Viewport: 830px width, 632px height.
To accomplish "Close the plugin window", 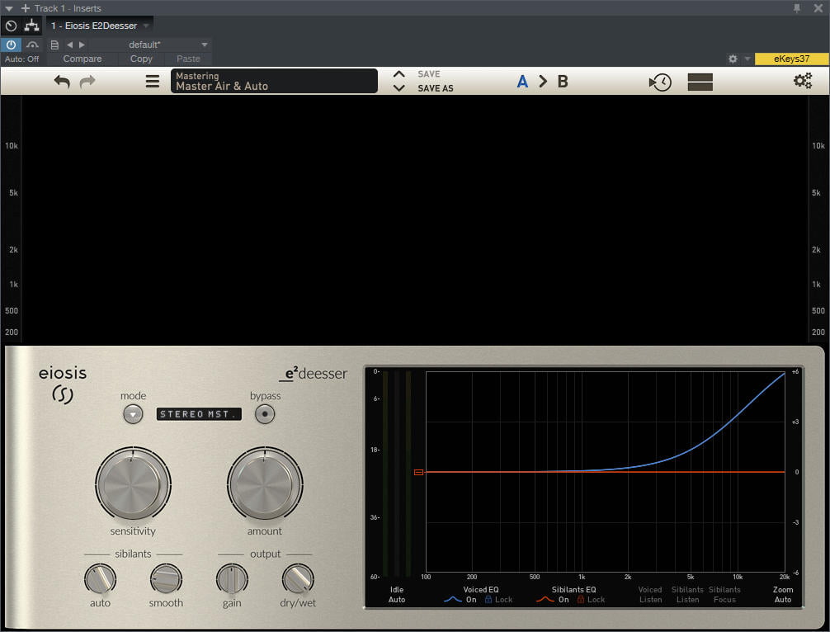I will pos(818,8).
